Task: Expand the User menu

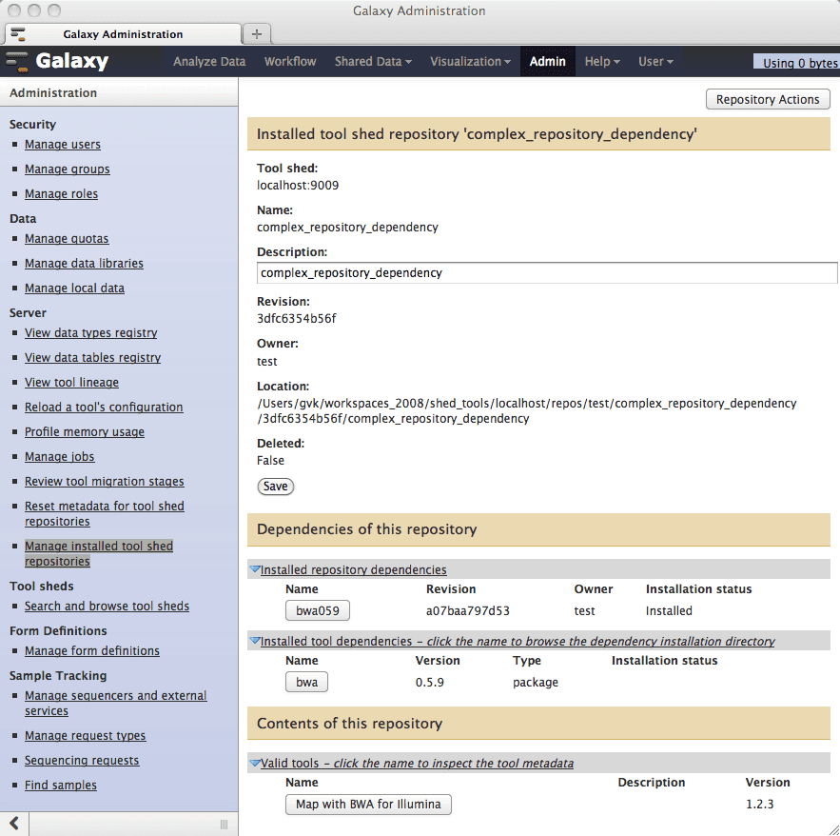Action: click(x=655, y=62)
